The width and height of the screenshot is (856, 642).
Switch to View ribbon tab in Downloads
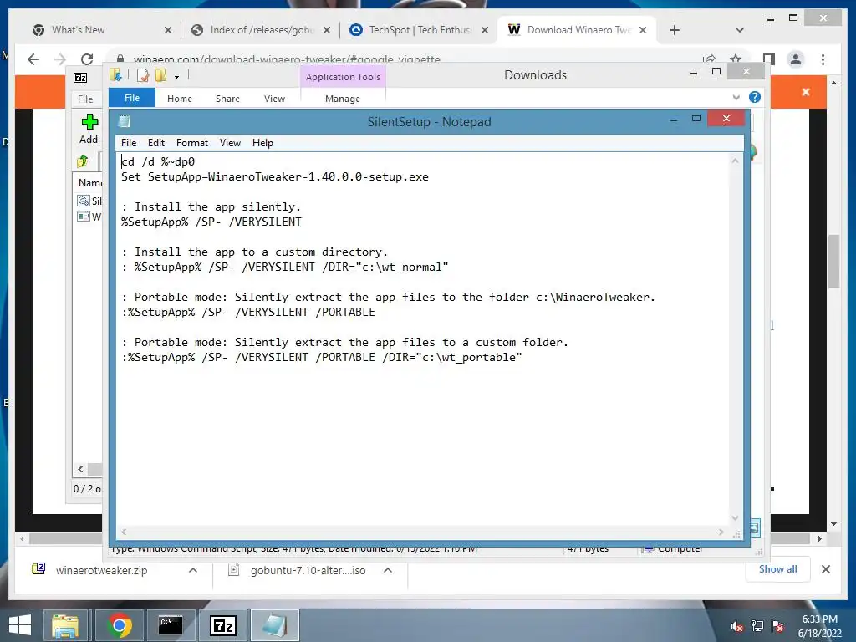tap(274, 99)
